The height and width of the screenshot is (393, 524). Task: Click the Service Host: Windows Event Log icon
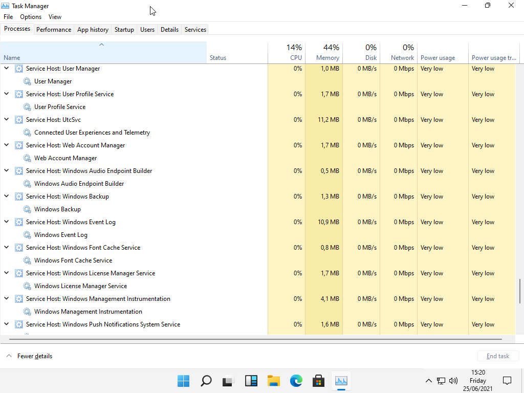pos(19,222)
